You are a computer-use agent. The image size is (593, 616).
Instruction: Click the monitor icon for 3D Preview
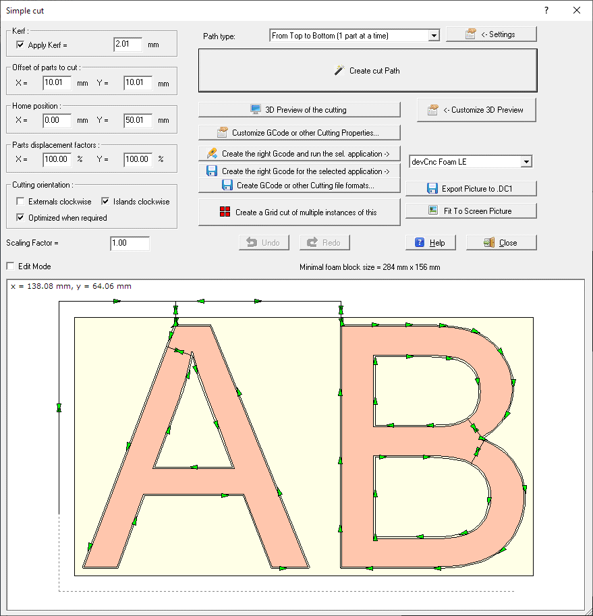coord(256,109)
